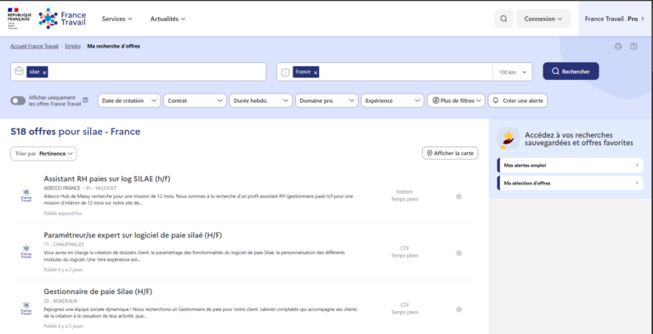Click 'Publié il y a 3 jours' text
Image resolution: width=653 pixels, height=334 pixels.
[63, 326]
